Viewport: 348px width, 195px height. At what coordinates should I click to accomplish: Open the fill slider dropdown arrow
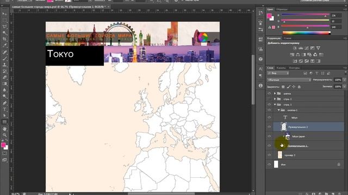coord(344,87)
